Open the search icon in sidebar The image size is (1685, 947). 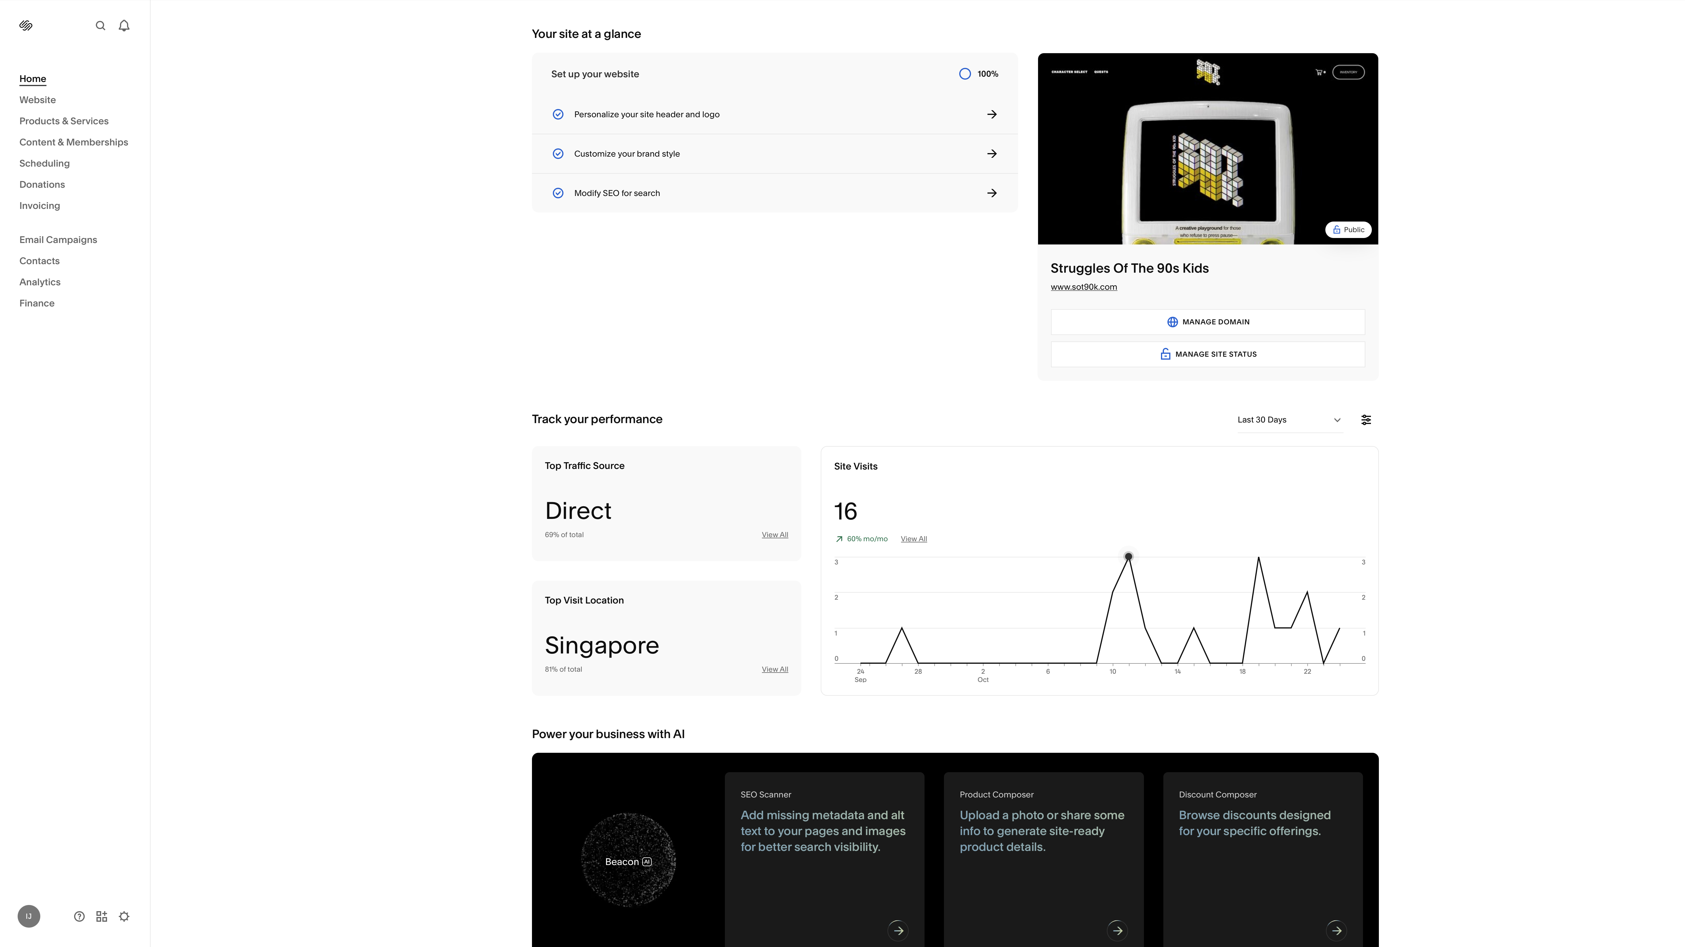[x=100, y=26]
